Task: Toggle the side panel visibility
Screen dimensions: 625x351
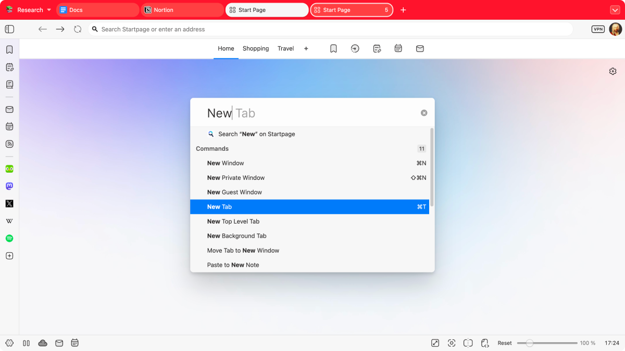Action: click(x=9, y=30)
